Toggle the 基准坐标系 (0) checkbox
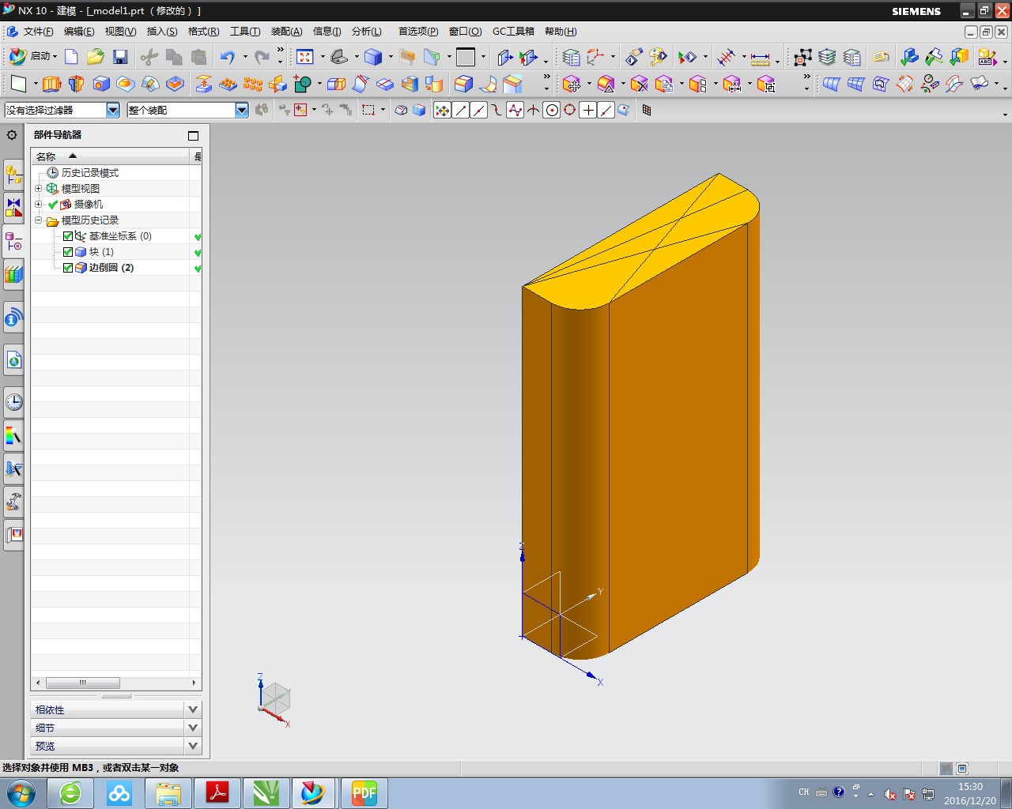 68,236
